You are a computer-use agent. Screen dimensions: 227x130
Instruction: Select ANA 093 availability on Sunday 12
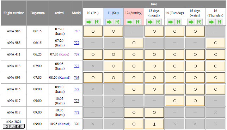[x=134, y=78]
